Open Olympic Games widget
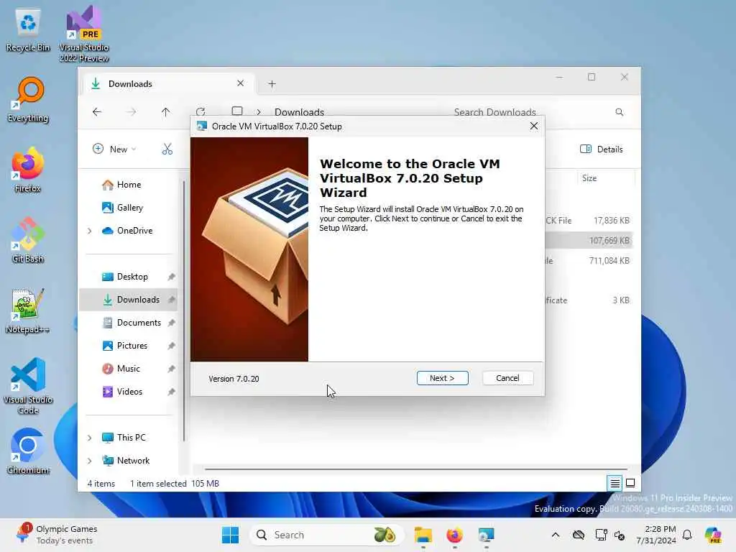The width and height of the screenshot is (736, 552). 56,535
